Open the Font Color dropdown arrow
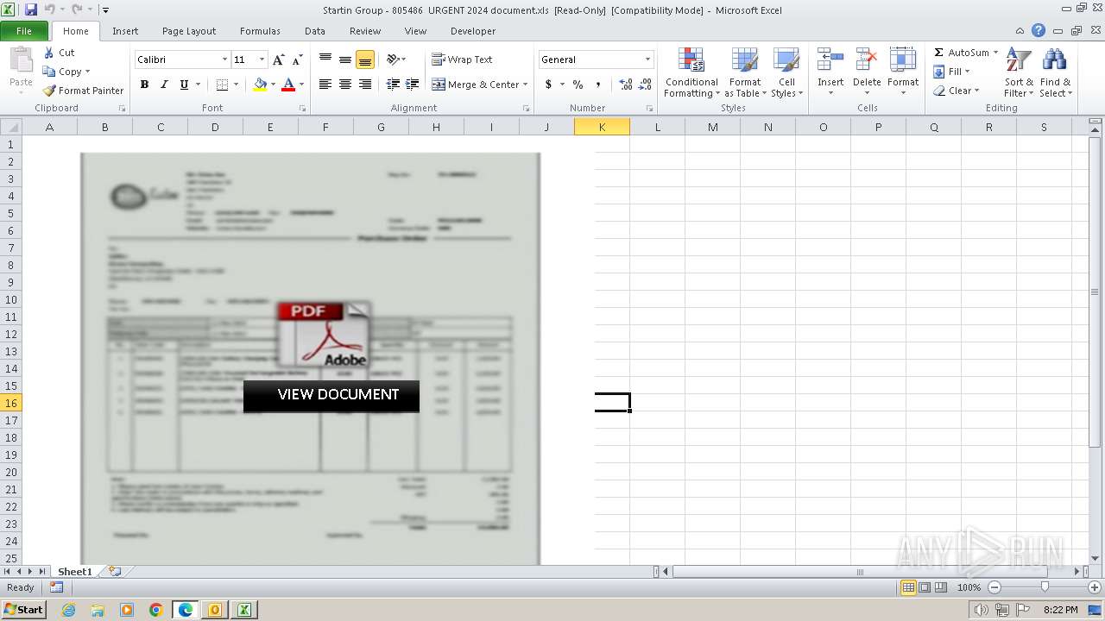The width and height of the screenshot is (1105, 621). click(x=301, y=85)
